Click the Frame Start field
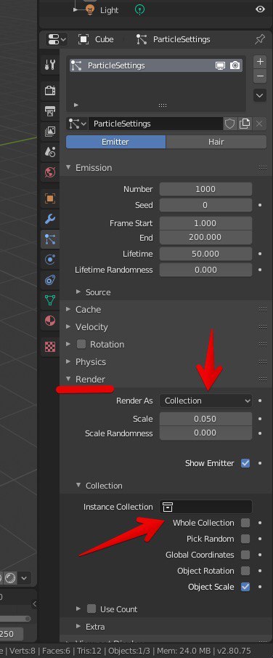Image resolution: width=273 pixels, height=658 pixels. [x=205, y=223]
